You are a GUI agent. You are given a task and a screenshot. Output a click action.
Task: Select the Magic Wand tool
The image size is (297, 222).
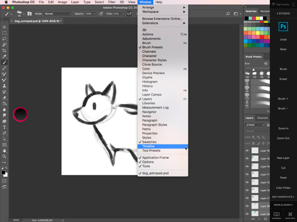tap(4, 45)
